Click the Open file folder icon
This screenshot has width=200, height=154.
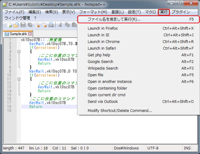(16, 25)
